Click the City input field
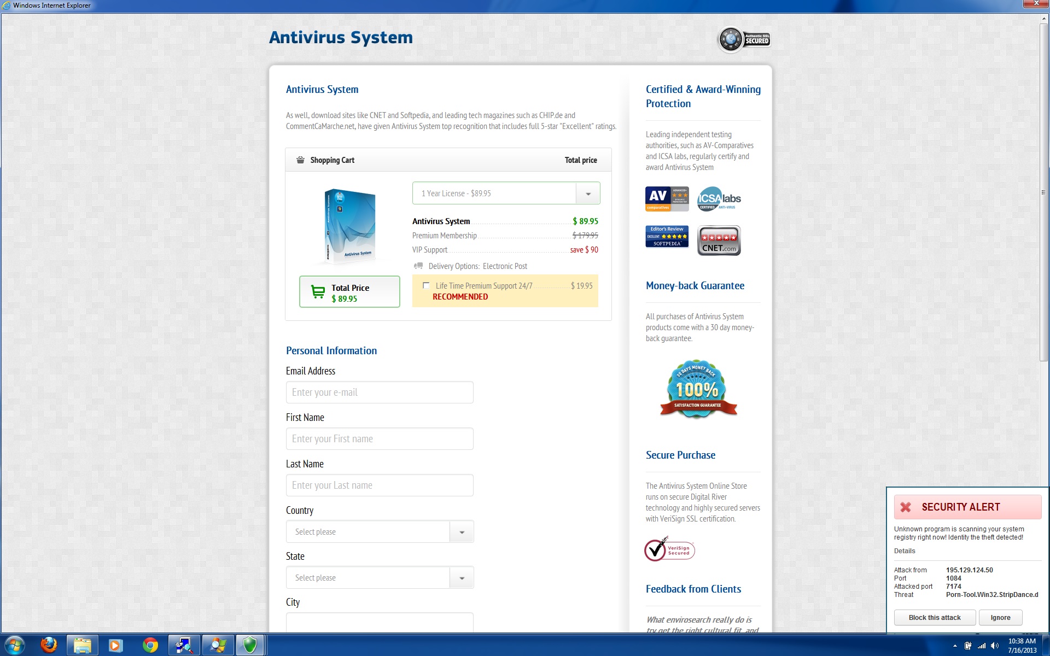Viewport: 1050px width, 656px height. click(380, 623)
